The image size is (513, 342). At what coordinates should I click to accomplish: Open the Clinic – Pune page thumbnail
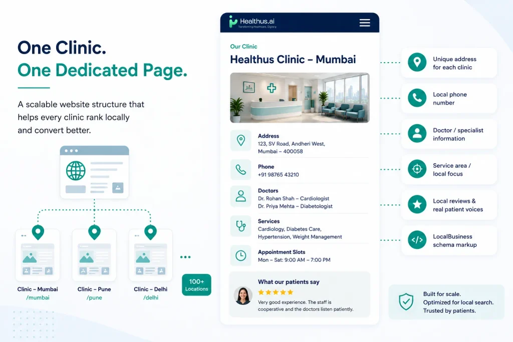(x=94, y=255)
